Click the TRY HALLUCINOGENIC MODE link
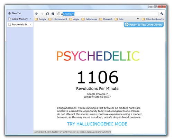This screenshot has height=140, width=173. tap(97, 124)
